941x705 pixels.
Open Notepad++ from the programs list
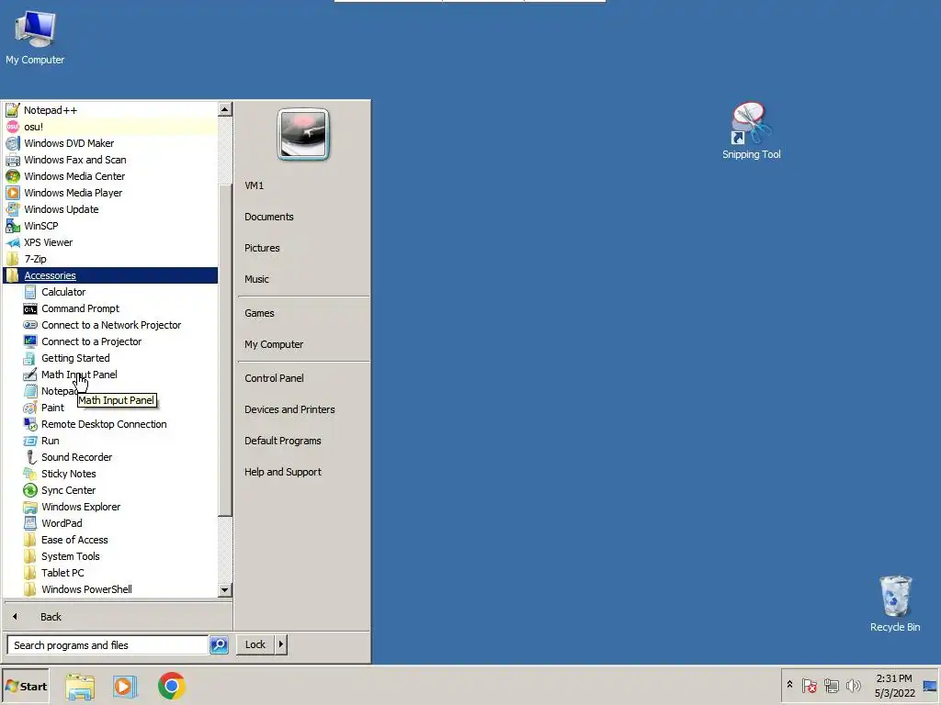point(110,110)
